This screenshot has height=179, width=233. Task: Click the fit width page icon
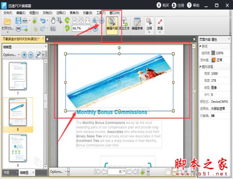[x=88, y=21]
